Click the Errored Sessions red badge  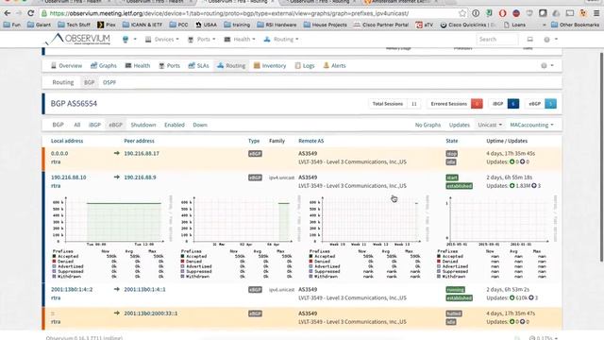477,104
